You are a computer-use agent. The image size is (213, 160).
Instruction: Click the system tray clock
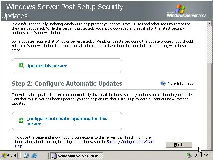[x=202, y=156]
